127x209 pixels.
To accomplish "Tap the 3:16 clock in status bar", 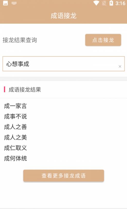I will point(120,3).
